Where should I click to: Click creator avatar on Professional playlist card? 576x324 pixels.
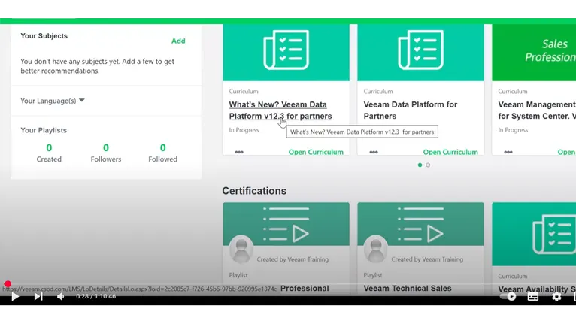pyautogui.click(x=241, y=250)
